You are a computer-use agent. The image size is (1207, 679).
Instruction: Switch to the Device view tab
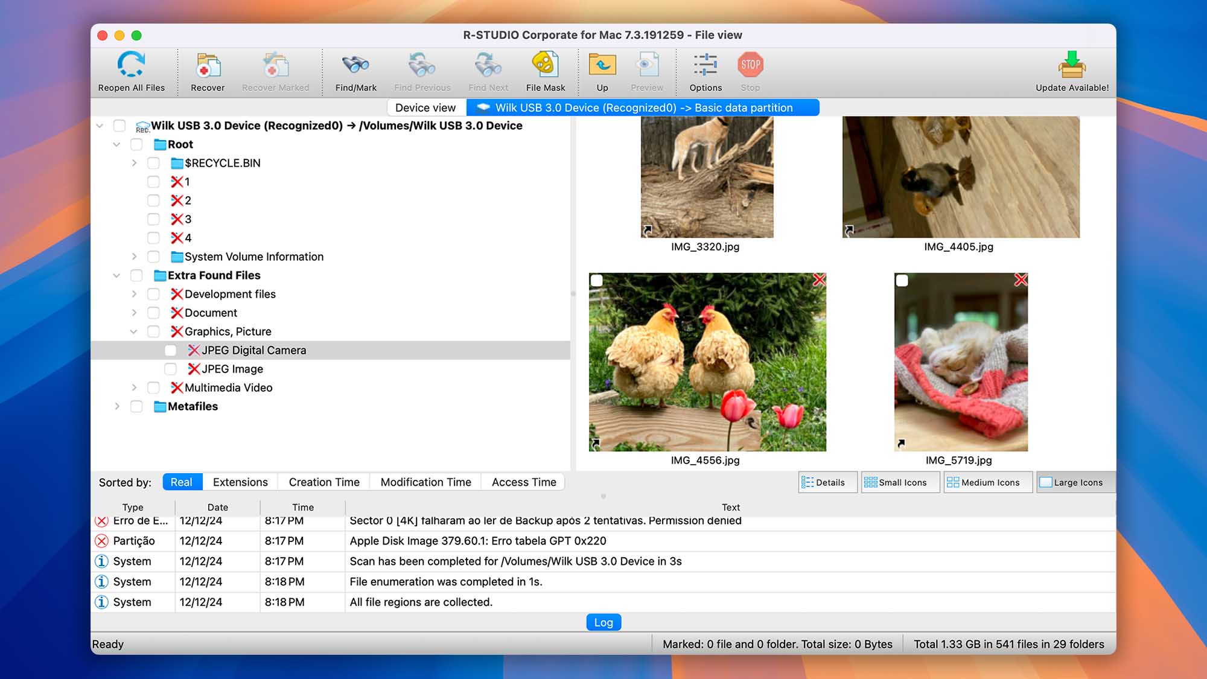click(x=425, y=107)
